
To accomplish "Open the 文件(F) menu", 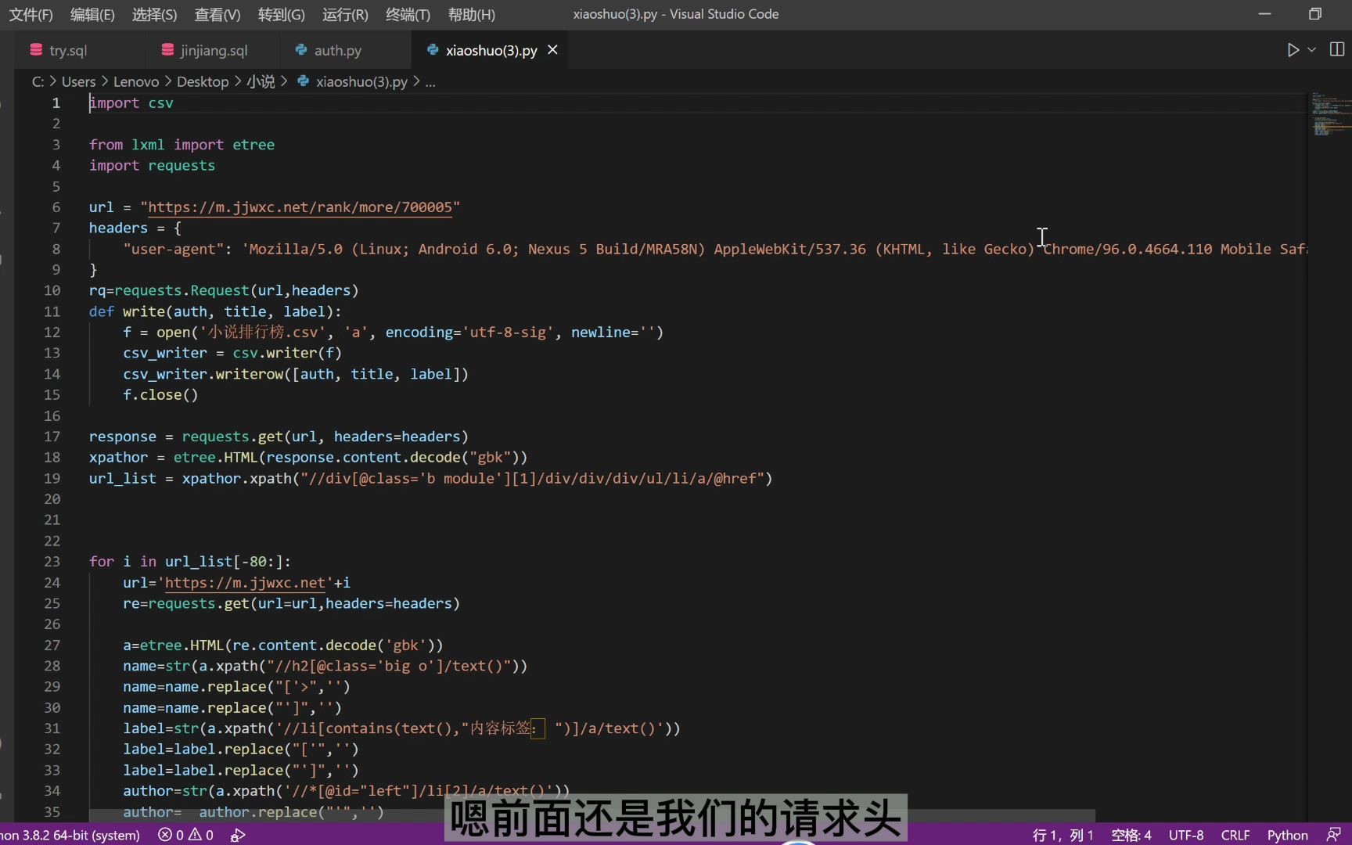I will [x=31, y=14].
